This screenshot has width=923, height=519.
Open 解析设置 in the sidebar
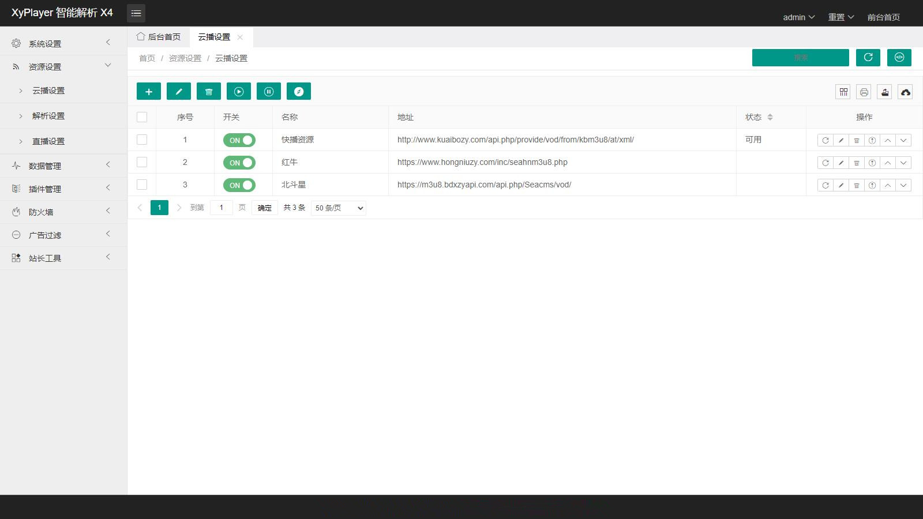[x=63, y=116]
